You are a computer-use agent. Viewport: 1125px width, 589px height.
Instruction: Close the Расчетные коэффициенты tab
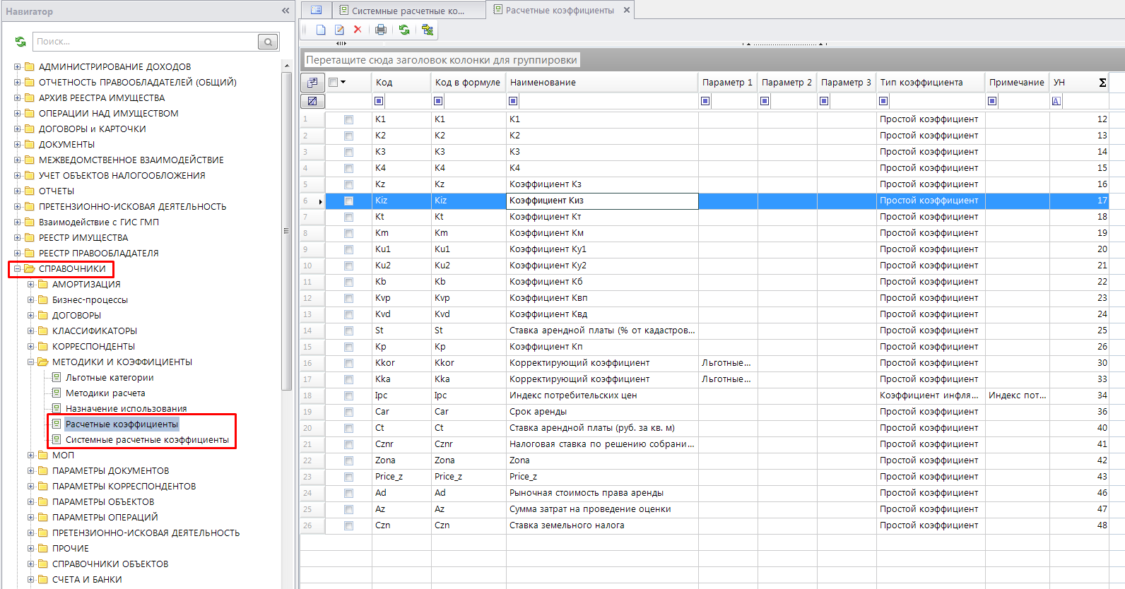point(627,10)
